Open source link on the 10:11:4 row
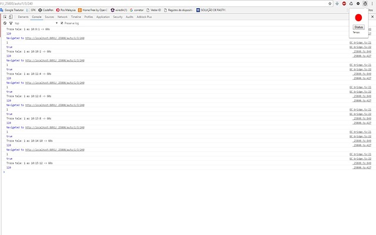The height and width of the screenshot is (235, 376). 362,74
